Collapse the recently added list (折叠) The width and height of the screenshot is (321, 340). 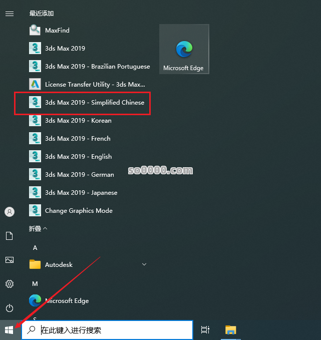point(38,228)
